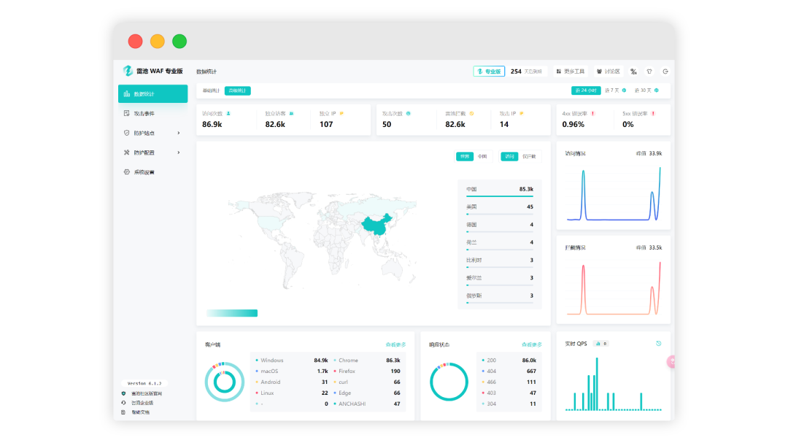Click the bar chart badge beside 实时 QPS
The height and width of the screenshot is (443, 788).
coord(601,344)
